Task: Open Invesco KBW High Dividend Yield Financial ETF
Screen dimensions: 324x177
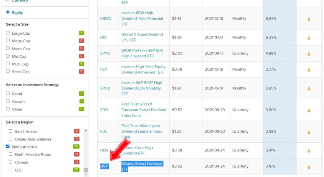Action: (142, 18)
